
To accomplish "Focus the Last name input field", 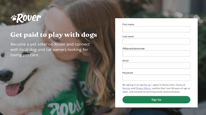I will pyautogui.click(x=156, y=41).
